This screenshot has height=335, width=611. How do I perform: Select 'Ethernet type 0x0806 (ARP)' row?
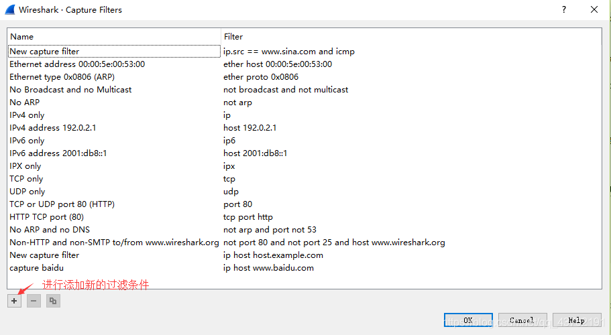click(x=62, y=77)
